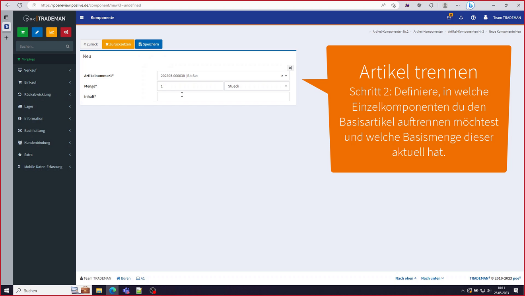Reload the page with the refresh icon
This screenshot has height=296, width=525.
[x=20, y=5]
